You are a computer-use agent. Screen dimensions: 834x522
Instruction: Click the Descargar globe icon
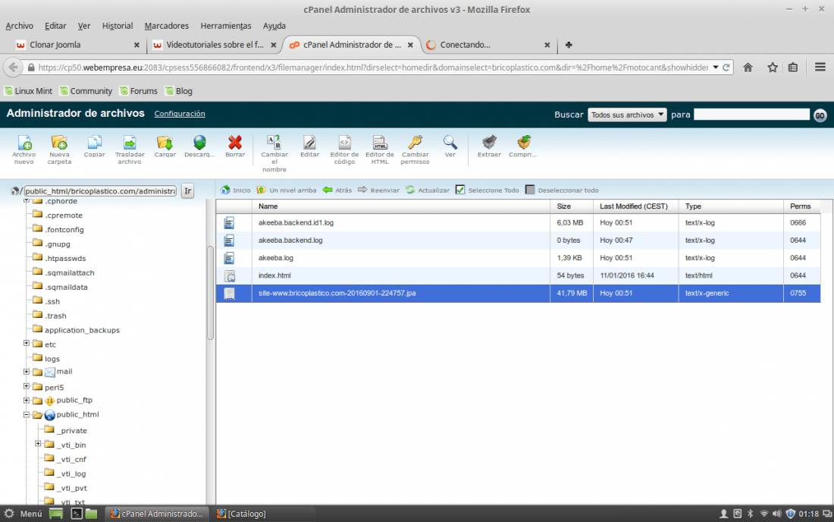(x=199, y=146)
